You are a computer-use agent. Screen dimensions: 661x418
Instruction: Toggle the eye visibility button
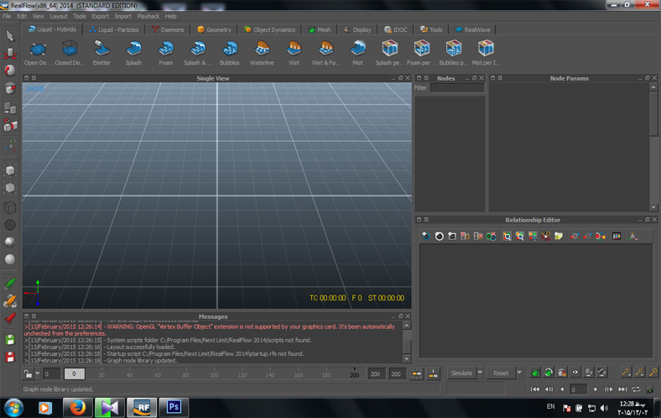coord(575,373)
